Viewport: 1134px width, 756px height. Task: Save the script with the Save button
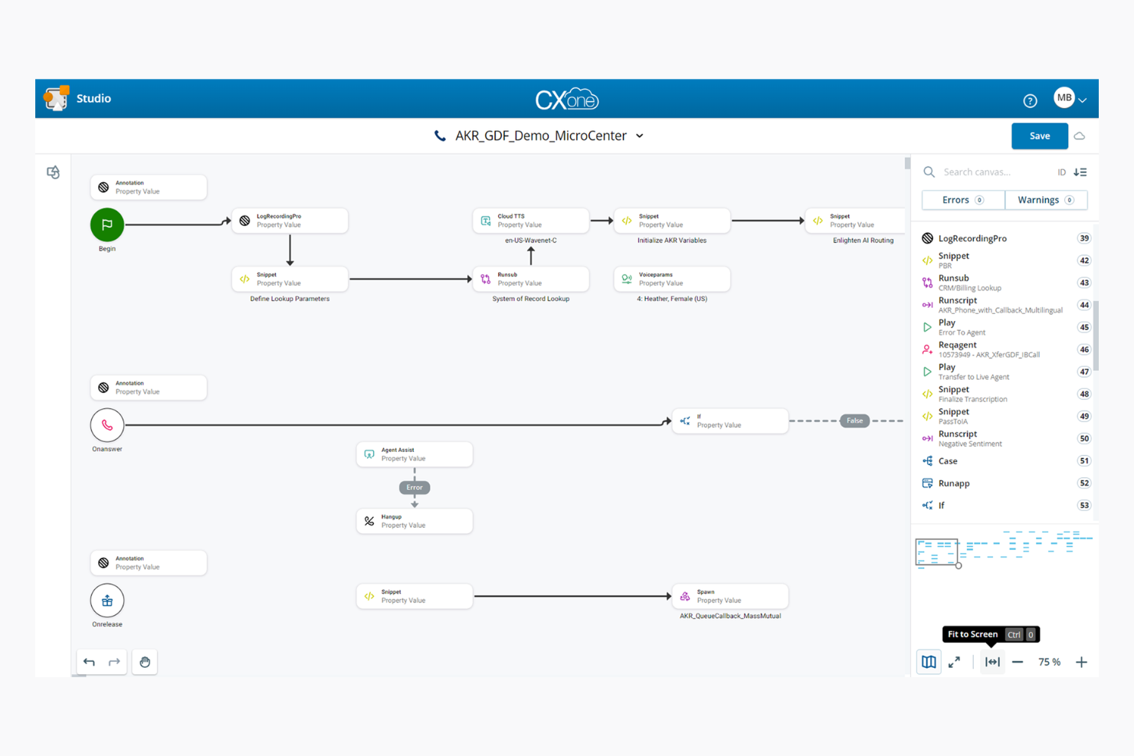point(1040,136)
